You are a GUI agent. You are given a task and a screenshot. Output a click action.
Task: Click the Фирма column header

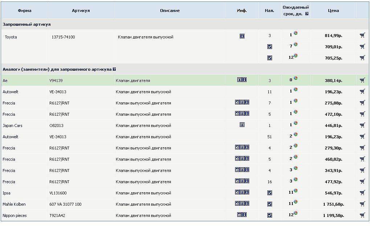[x=25, y=11]
